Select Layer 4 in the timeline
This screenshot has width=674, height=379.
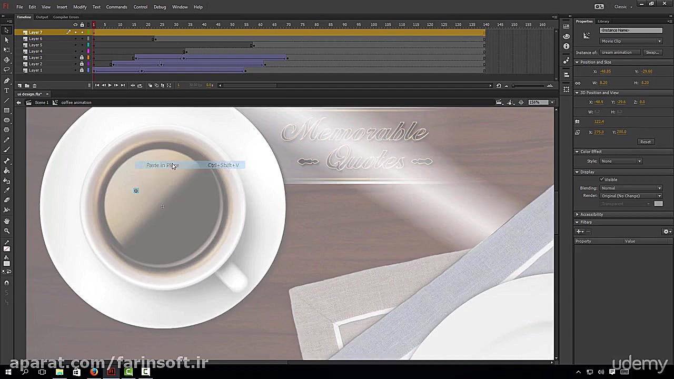coord(35,51)
